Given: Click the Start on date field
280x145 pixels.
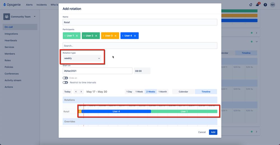Looking at the screenshot, I should (x=98, y=71).
